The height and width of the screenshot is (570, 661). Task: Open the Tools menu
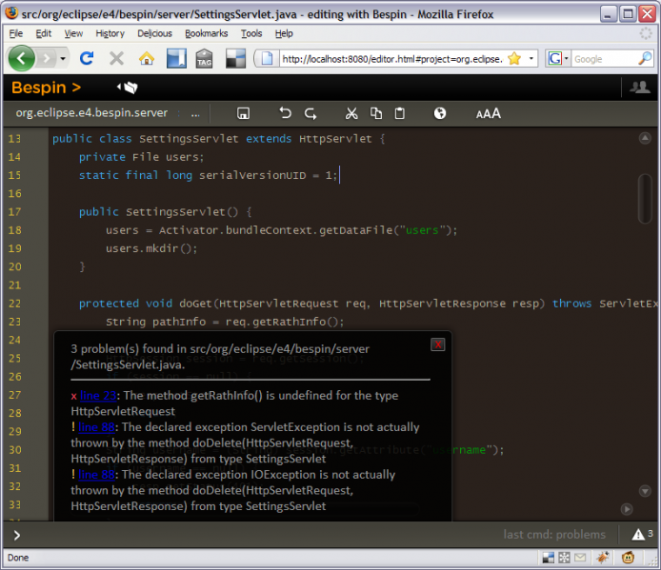tap(251, 33)
